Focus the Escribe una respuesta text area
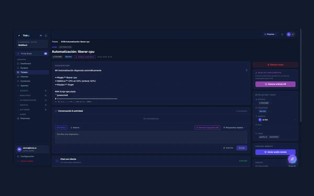Viewport: 314px width, 196px height. 151,137
